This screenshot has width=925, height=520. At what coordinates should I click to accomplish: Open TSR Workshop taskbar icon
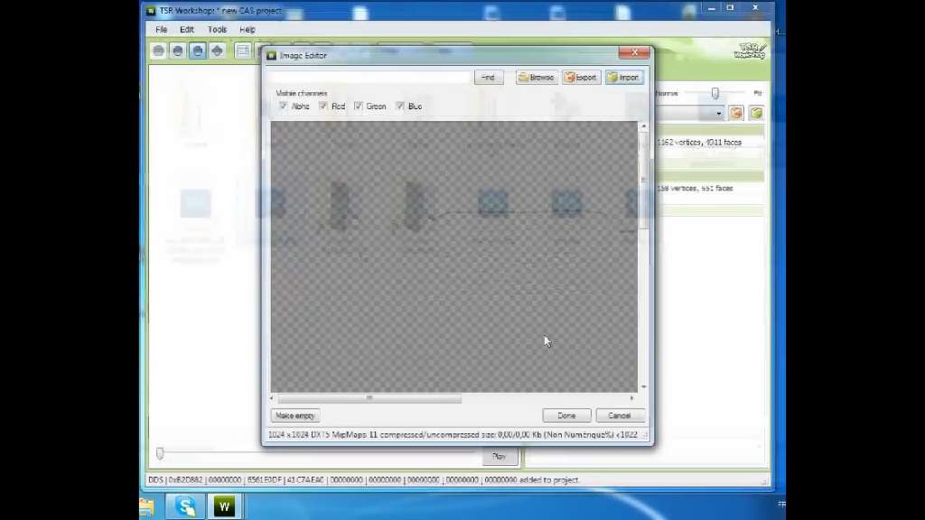(223, 506)
